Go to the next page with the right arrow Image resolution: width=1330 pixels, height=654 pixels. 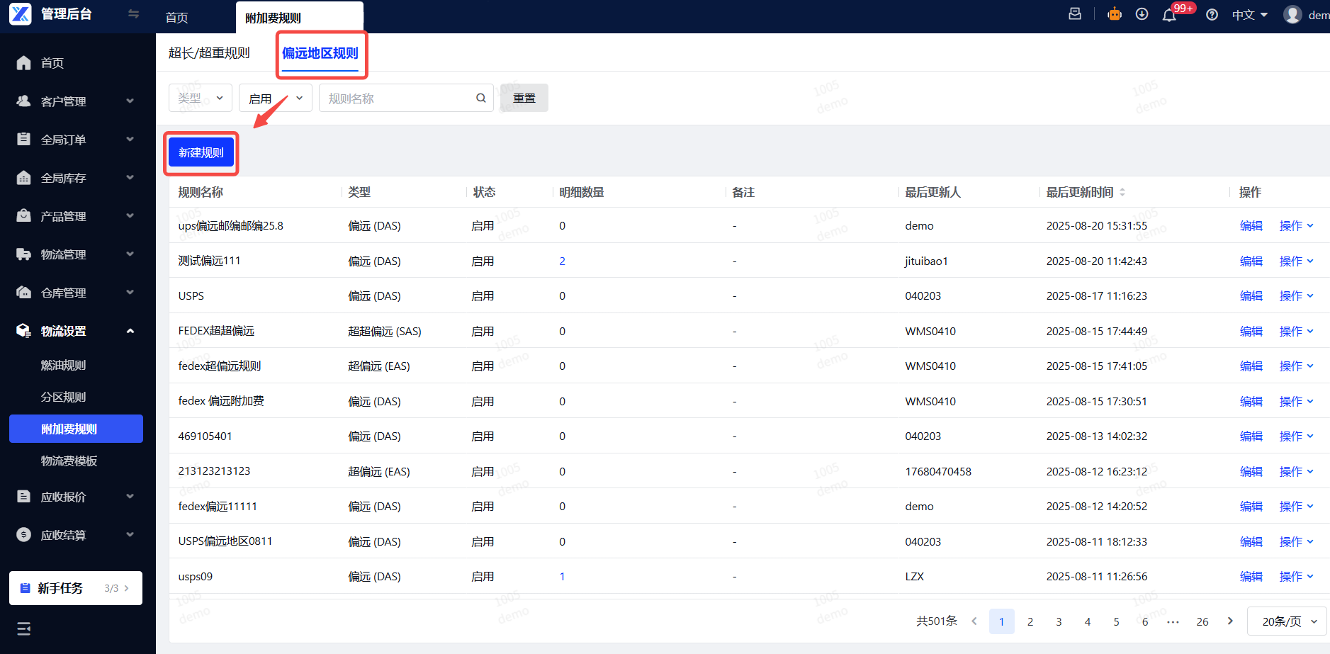tap(1231, 621)
